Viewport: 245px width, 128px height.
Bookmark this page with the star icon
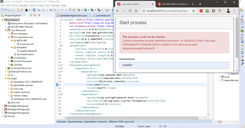193,11
